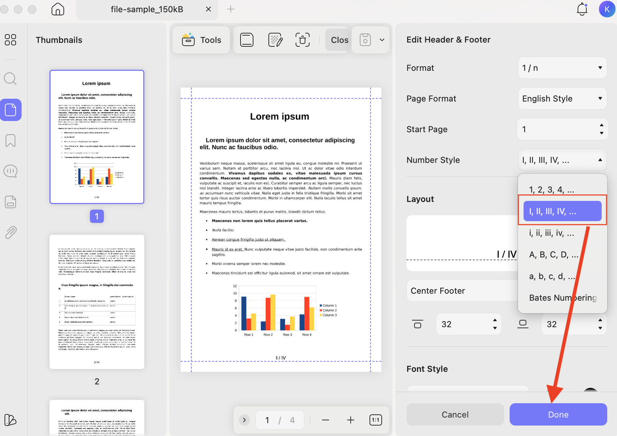Open the comments panel icon
Image resolution: width=617 pixels, height=436 pixels.
pyautogui.click(x=10, y=171)
